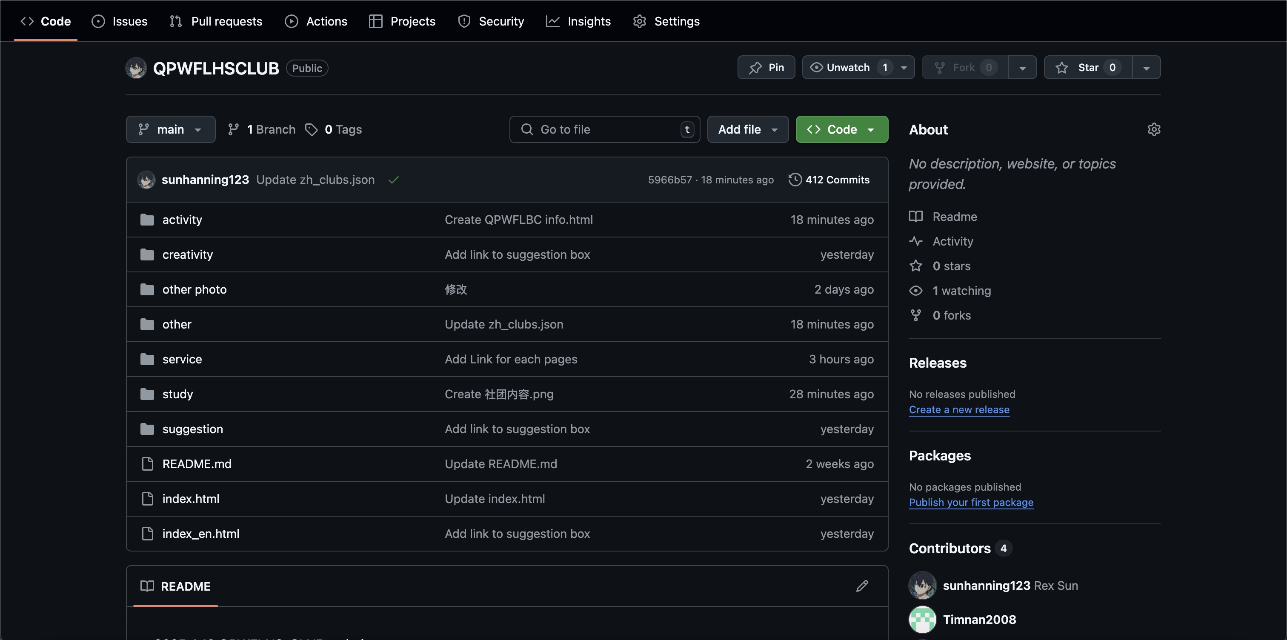The width and height of the screenshot is (1287, 640).
Task: Open the Contributors 4 heading
Action: point(960,549)
